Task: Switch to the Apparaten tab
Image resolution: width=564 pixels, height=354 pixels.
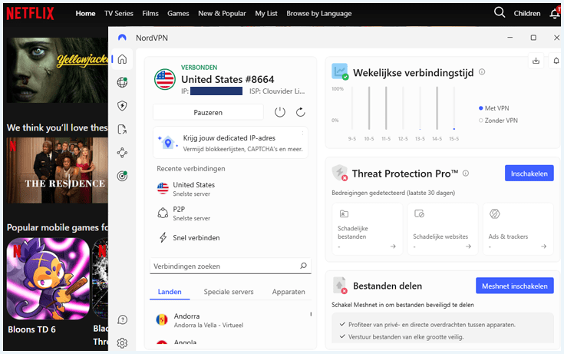Action: click(289, 292)
